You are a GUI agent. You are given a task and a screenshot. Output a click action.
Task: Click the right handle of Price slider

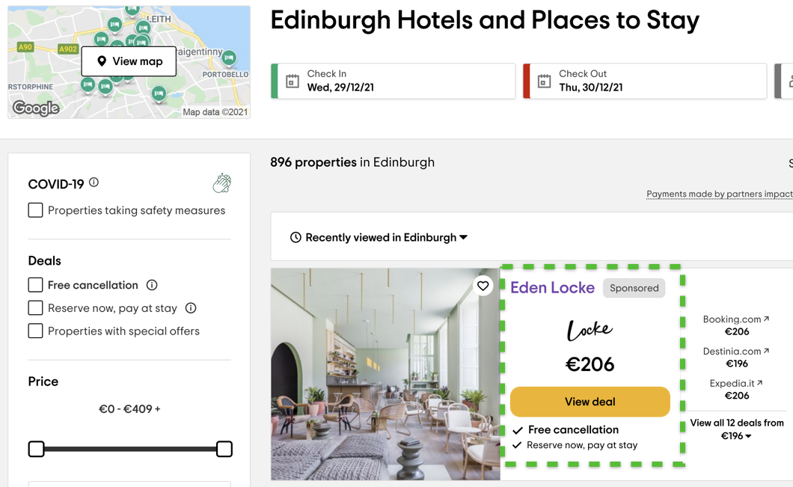click(224, 449)
